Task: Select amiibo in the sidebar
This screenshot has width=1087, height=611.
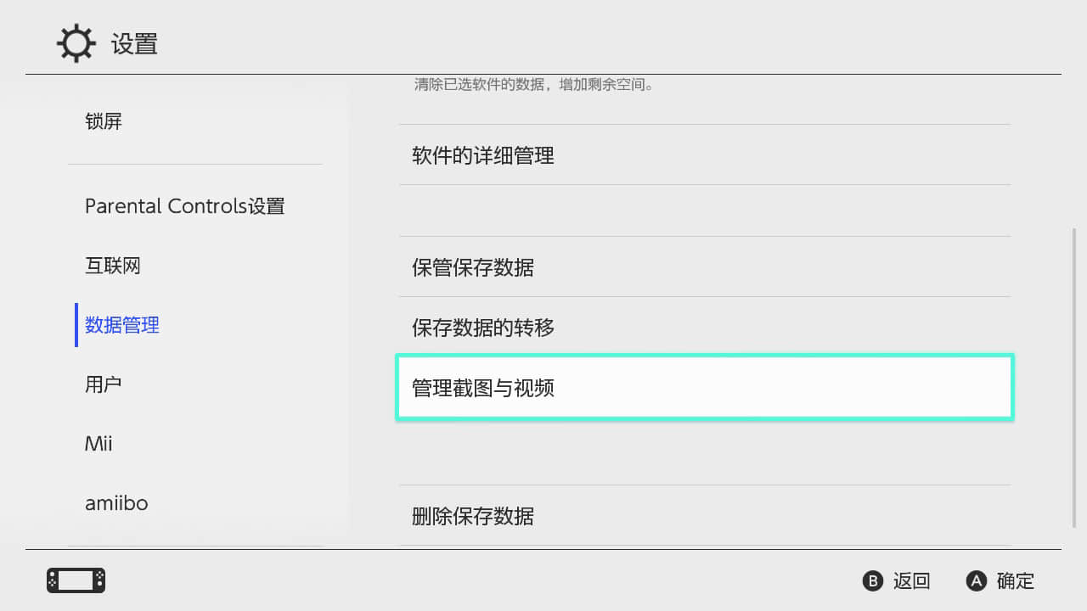Action: 116,503
